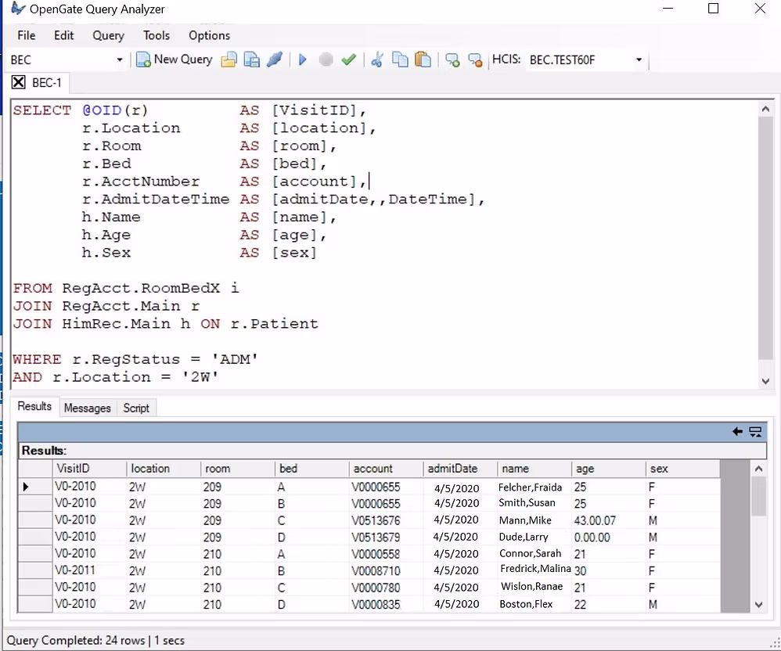Image resolution: width=781 pixels, height=651 pixels.
Task: Click the results grid vertical scrollbar down arrow
Action: pos(758,605)
